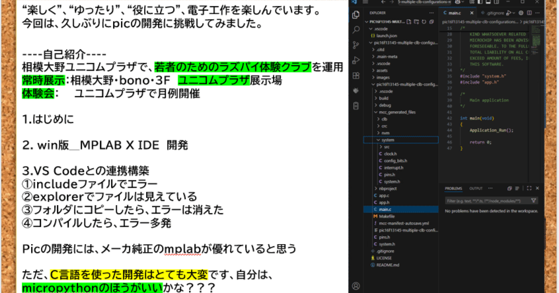Open the LICENSE file
The image size is (559, 293).
(400, 258)
